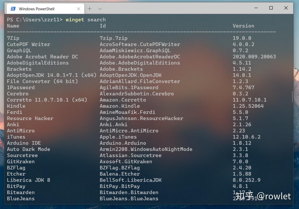This screenshot has height=209, width=299.
Task: Open the tab dropdown chevron menu
Action: (x=100, y=9)
